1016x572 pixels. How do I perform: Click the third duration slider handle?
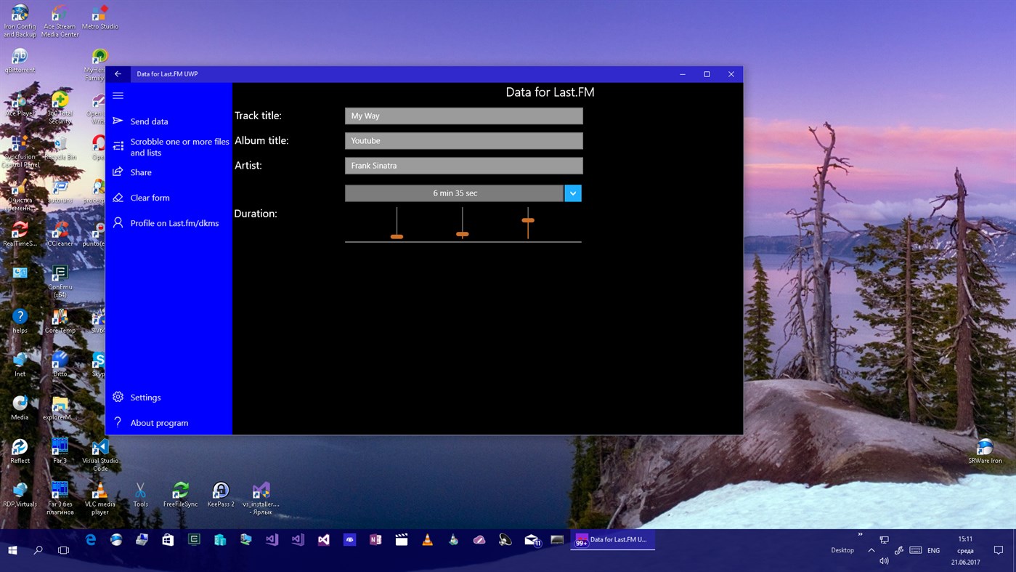point(528,220)
